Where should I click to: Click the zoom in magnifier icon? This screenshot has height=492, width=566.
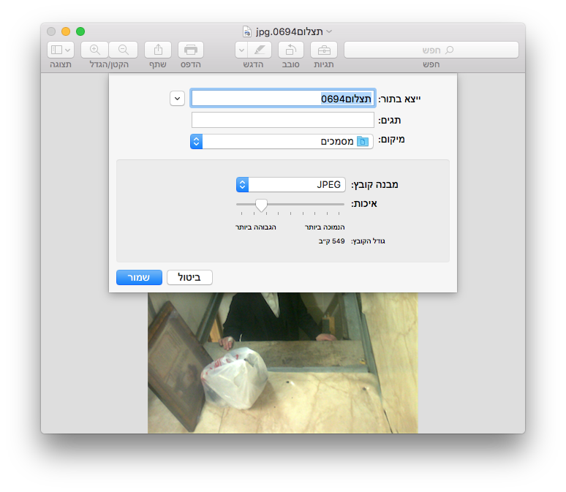coord(94,50)
